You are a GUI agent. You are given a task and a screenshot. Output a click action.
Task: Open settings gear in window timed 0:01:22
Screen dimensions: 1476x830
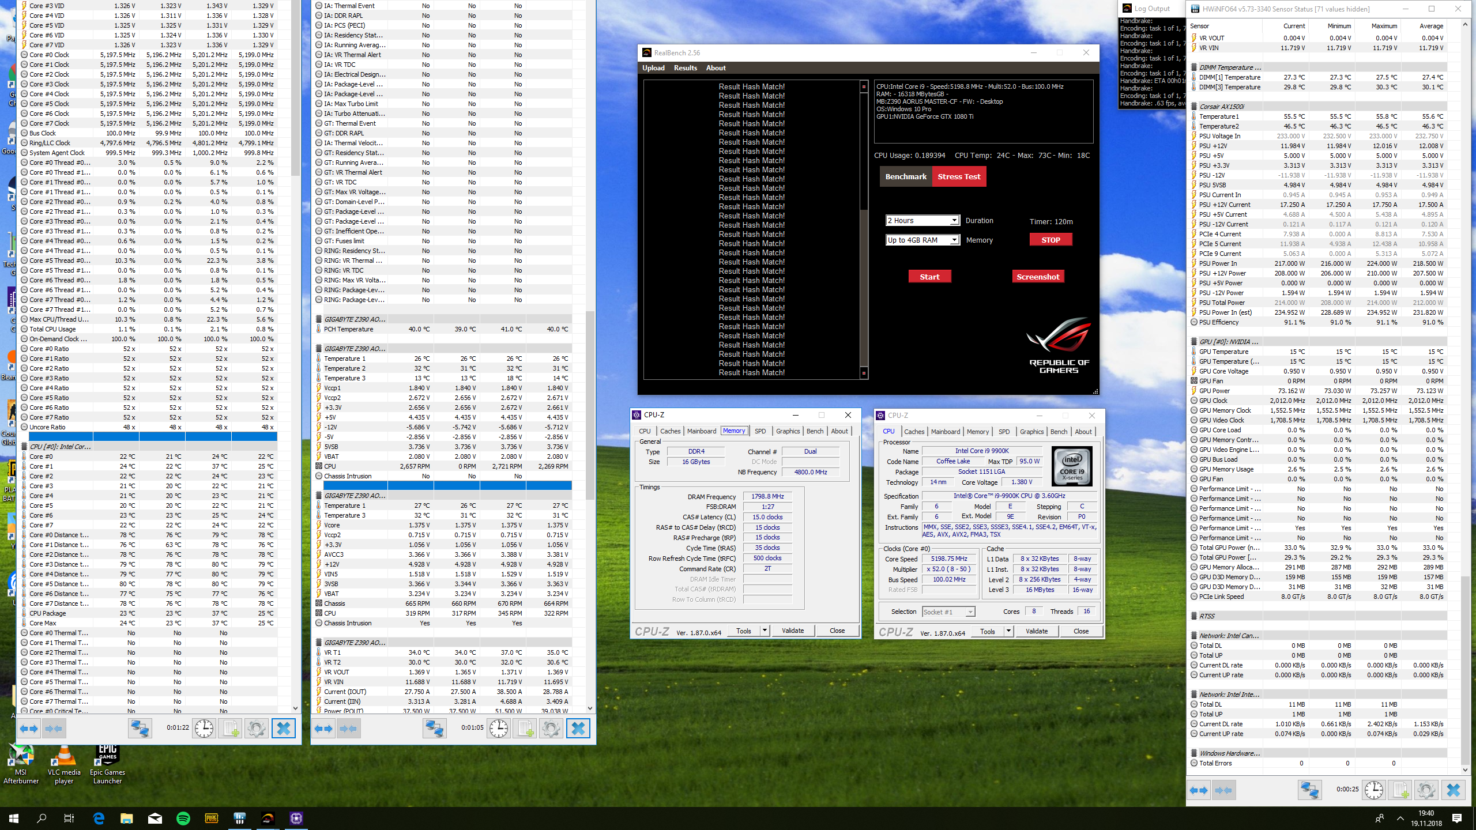(257, 729)
